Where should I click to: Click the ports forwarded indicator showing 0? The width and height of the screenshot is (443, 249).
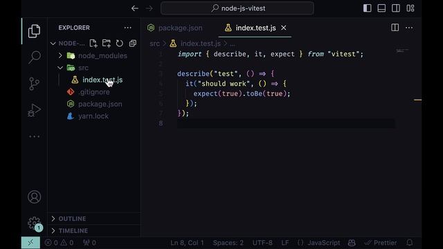coord(89,243)
